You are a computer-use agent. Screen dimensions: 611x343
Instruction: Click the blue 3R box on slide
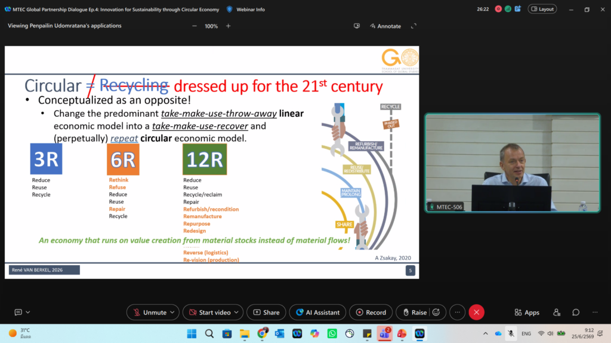tap(46, 158)
